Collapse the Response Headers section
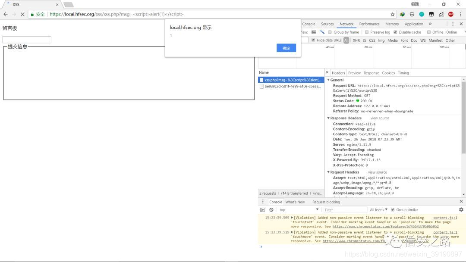Screen dimensions: 466x262 tap(328, 118)
